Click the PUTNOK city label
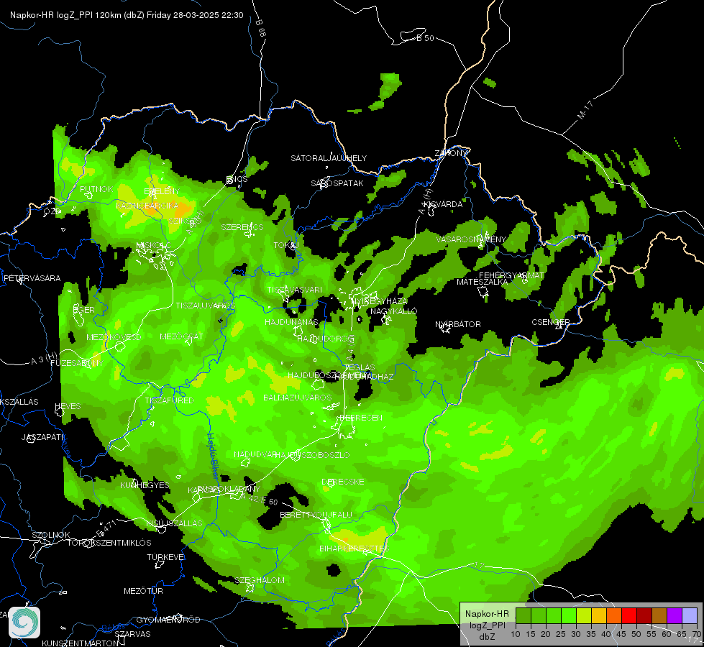704x647 pixels. [96, 189]
